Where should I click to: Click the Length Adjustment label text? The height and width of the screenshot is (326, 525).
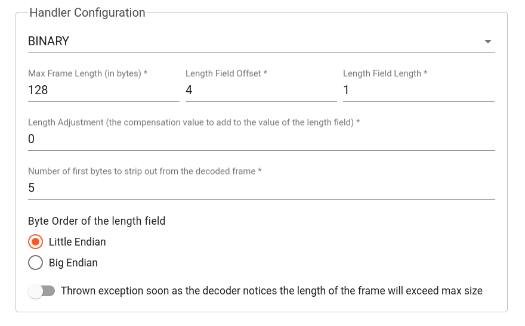coord(194,122)
